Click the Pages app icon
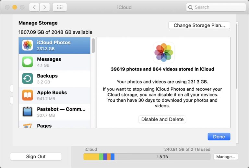Image resolution: width=249 pixels, height=168 pixels. [28, 126]
